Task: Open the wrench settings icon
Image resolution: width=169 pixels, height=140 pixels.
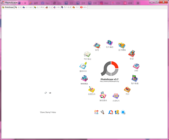Action: (103, 112)
